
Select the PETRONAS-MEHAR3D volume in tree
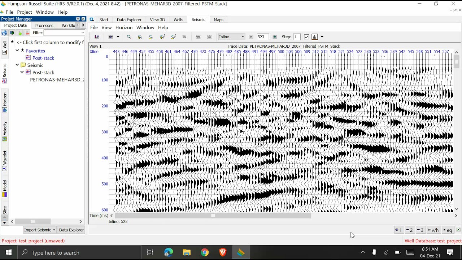[57, 80]
